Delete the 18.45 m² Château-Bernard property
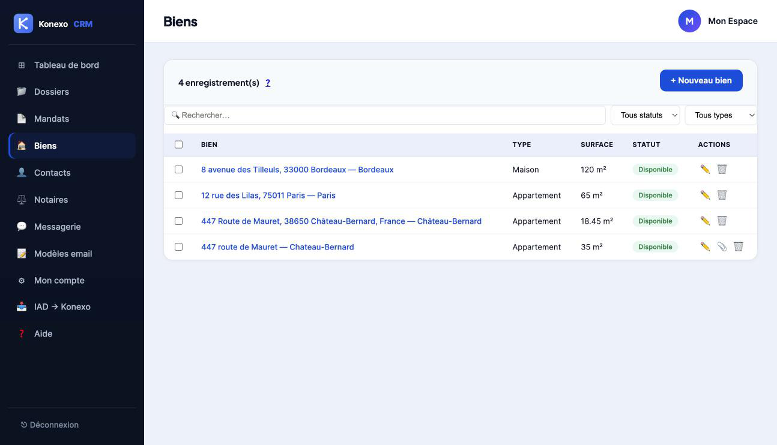The width and height of the screenshot is (777, 445). (x=722, y=221)
